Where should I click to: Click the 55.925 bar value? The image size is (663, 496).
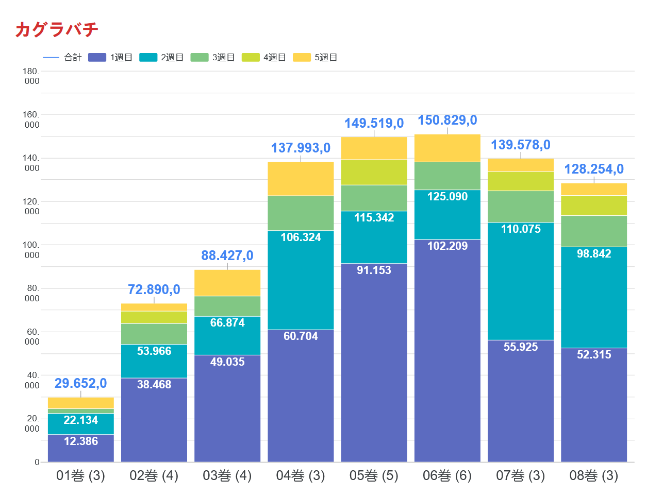tap(521, 347)
